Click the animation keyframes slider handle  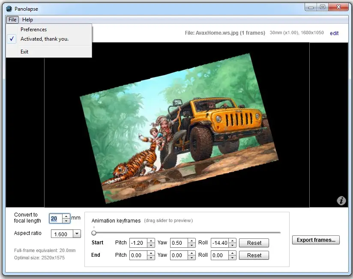[94, 233]
